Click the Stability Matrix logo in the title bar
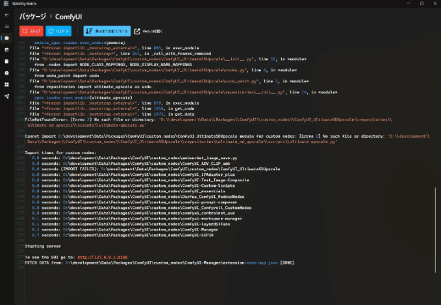 click(6, 3)
